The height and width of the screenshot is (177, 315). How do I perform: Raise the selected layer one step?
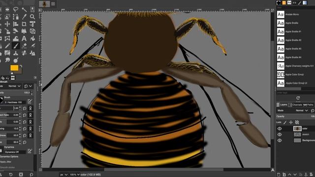[289, 175]
